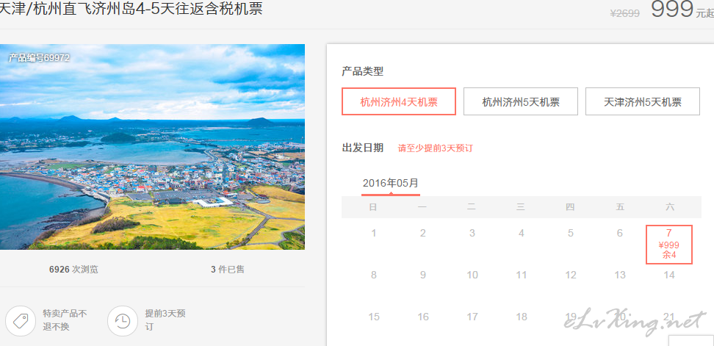This screenshot has height=346, width=714.
Task: Click the price tag icon for non-refundable products
Action: [21, 321]
